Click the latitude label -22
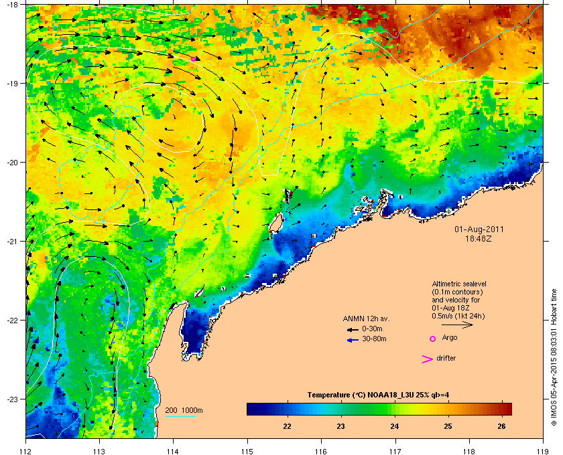 point(12,321)
